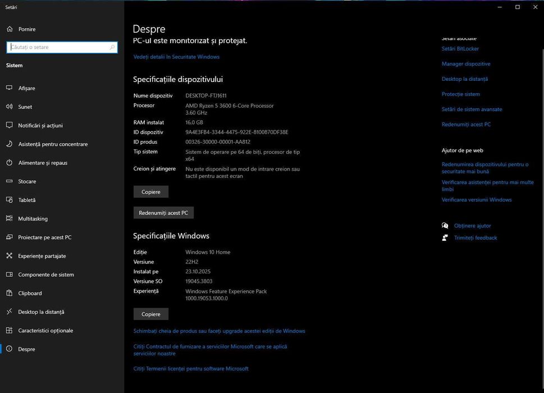Image resolution: width=544 pixels, height=393 pixels.
Task: Open the Desktop la distanță related link
Action: (464, 79)
